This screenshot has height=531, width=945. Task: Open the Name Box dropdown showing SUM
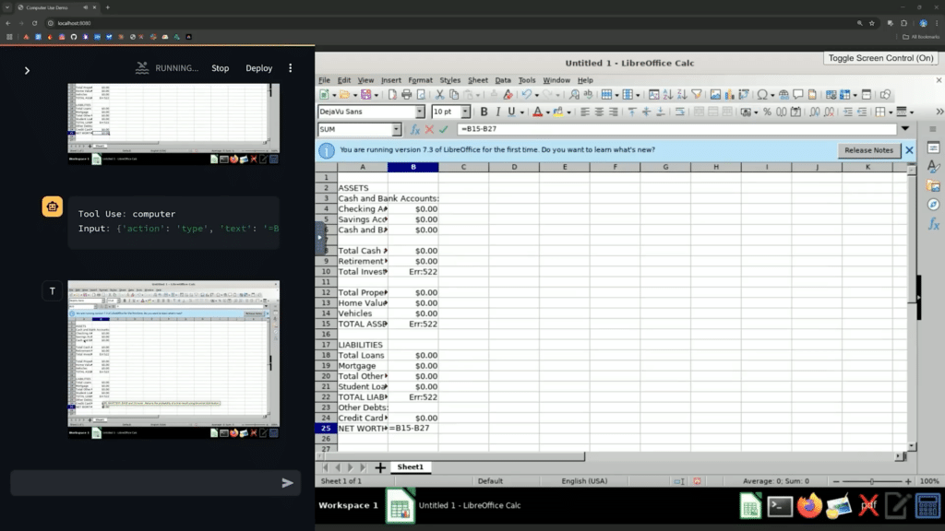397,130
